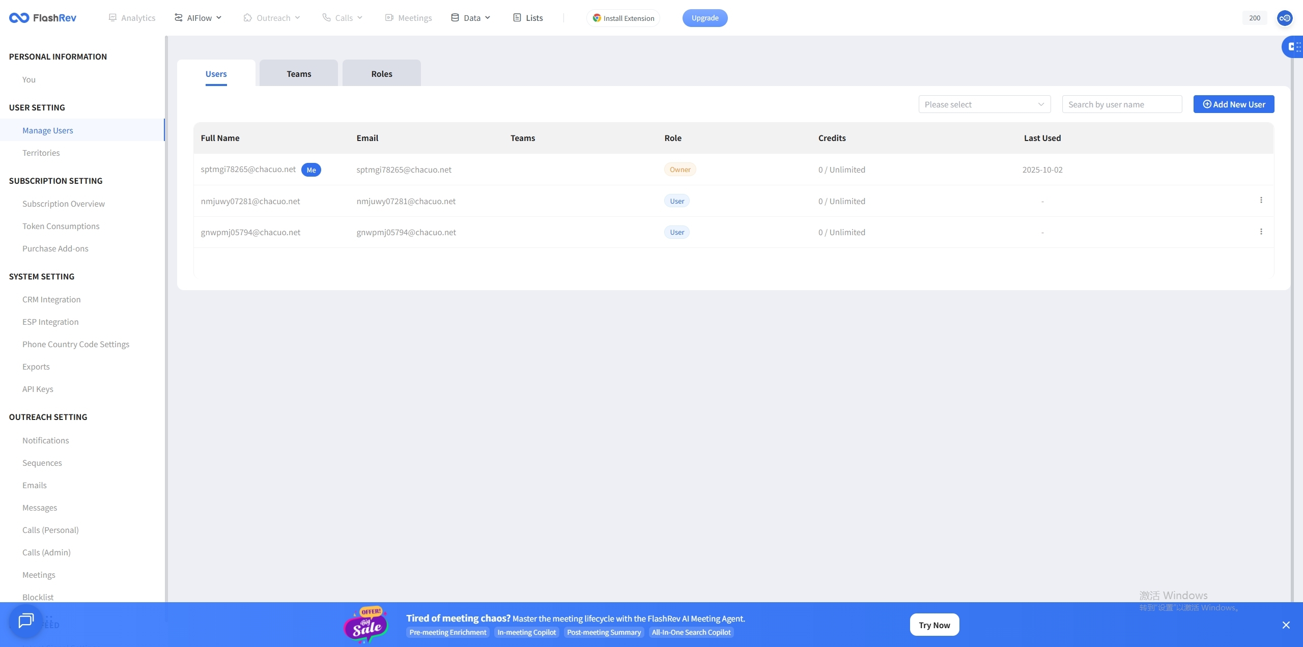The height and width of the screenshot is (647, 1303).
Task: Click the Add New User button
Action: (1233, 104)
